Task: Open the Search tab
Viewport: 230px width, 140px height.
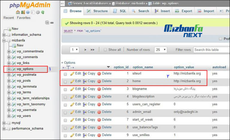Action: (x=140, y=11)
